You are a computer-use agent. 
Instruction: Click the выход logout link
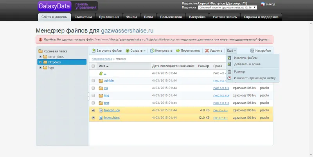point(270,4)
